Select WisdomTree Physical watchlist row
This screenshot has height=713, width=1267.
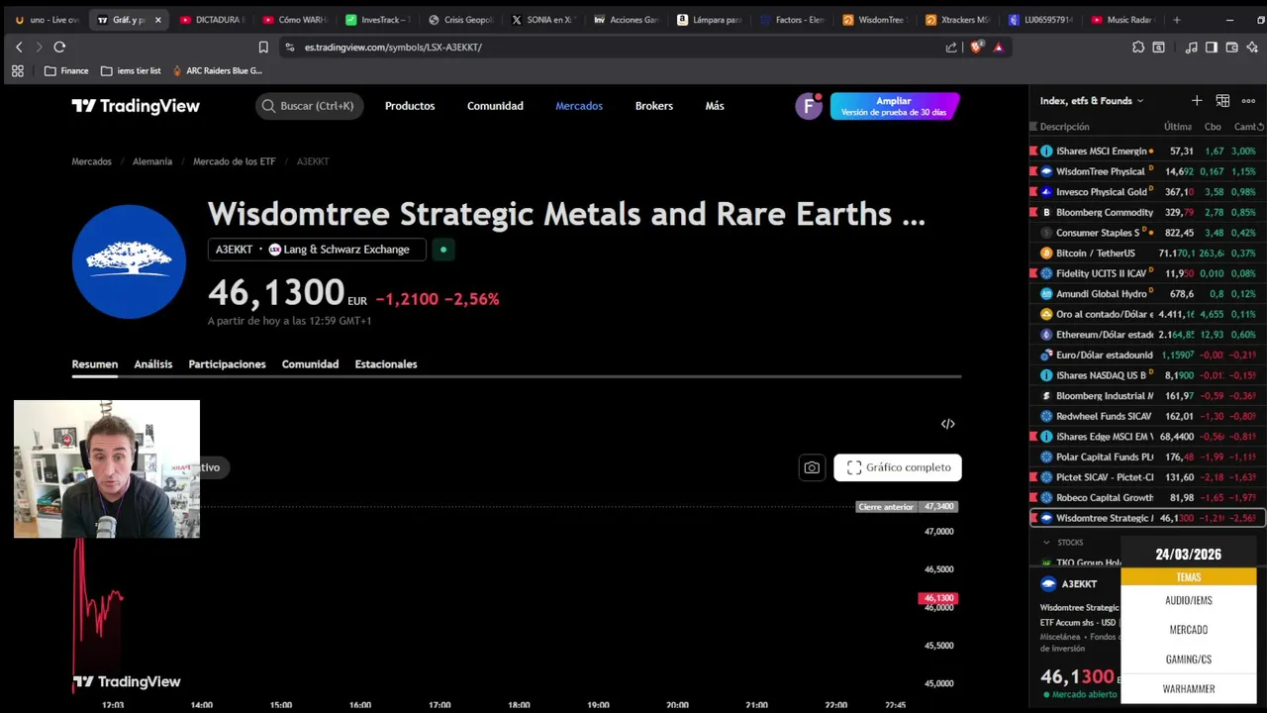click(x=1148, y=171)
